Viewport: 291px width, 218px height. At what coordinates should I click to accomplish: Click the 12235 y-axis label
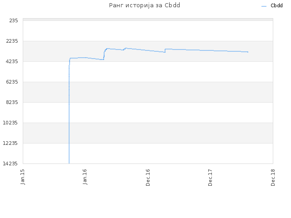click(x=10, y=143)
